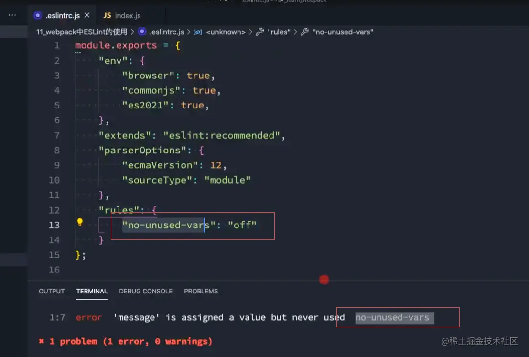
Task: Click the "module" string value
Action: tap(227, 180)
